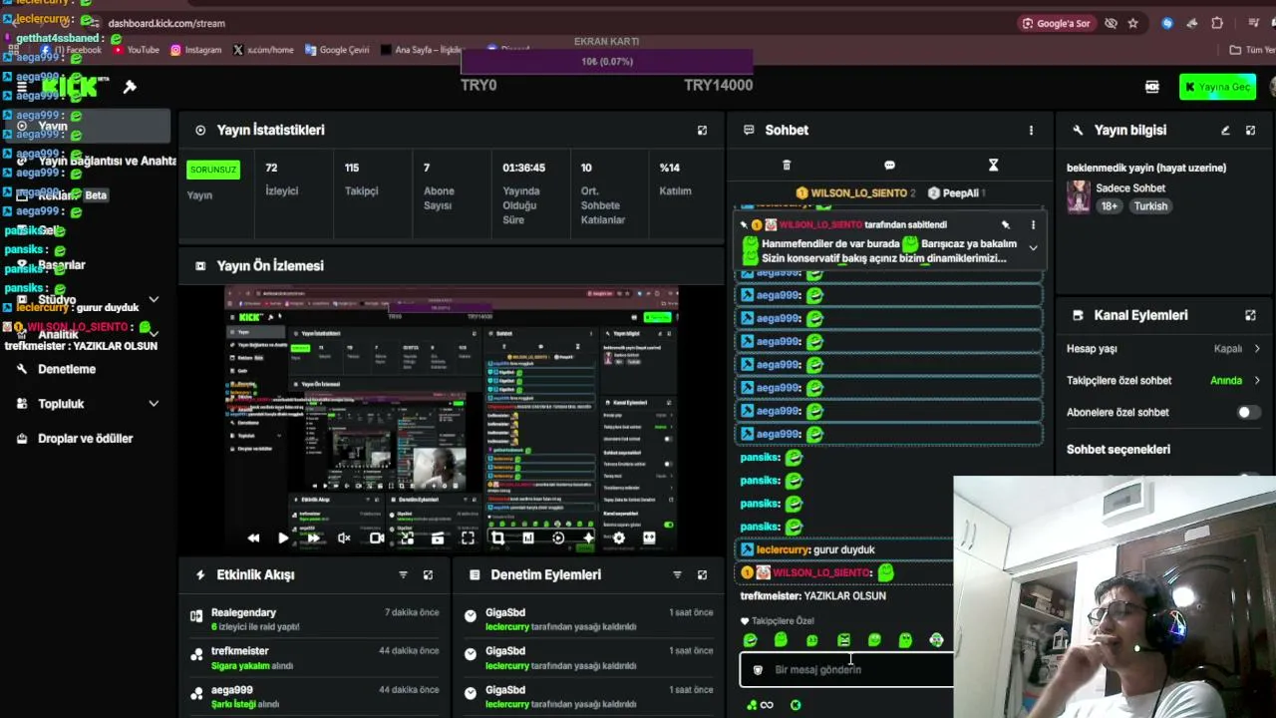Open Takipçilere özel sohbet setting
The image size is (1276, 718).
tap(1163, 380)
